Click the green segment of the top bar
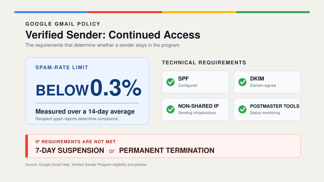324x182 pixels. tap(273, 12)
